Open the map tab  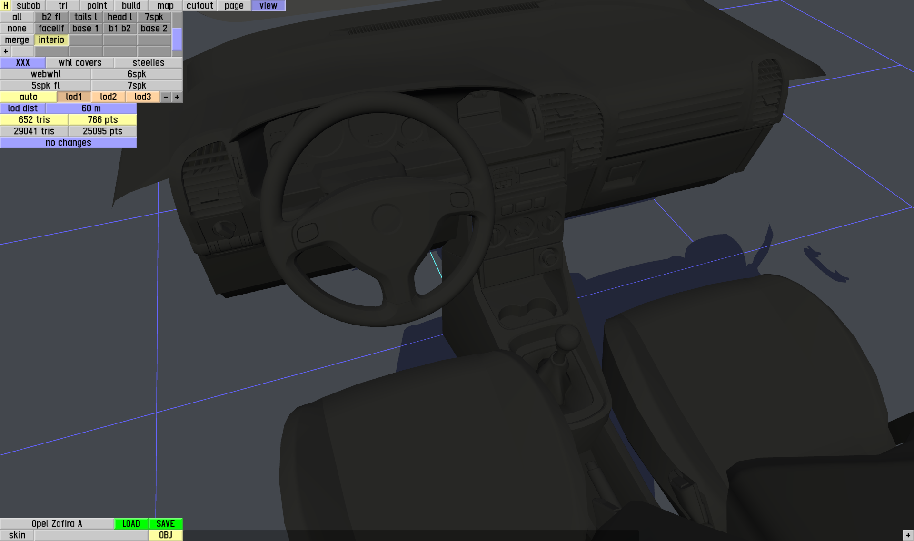click(x=166, y=6)
